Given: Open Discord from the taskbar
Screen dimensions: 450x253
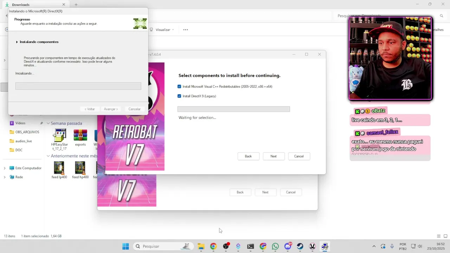Looking at the screenshot, I should tap(288, 246).
